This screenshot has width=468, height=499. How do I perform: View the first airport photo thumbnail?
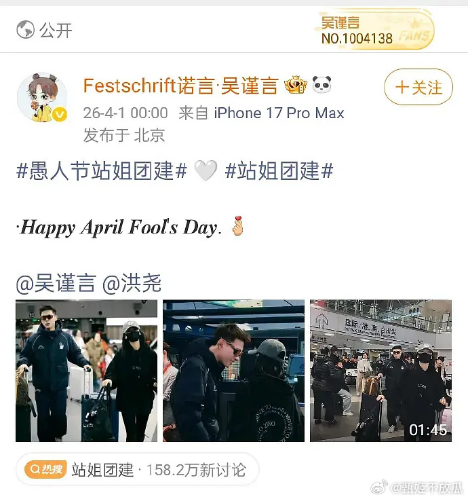pyautogui.click(x=87, y=371)
